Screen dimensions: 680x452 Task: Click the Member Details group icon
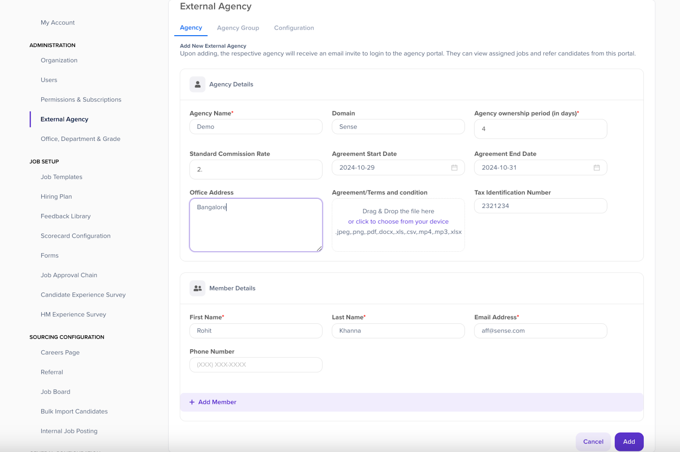pyautogui.click(x=197, y=288)
